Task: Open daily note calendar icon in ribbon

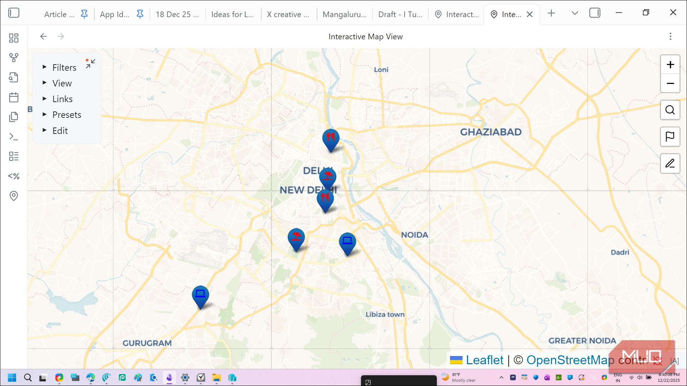Action: pyautogui.click(x=14, y=97)
